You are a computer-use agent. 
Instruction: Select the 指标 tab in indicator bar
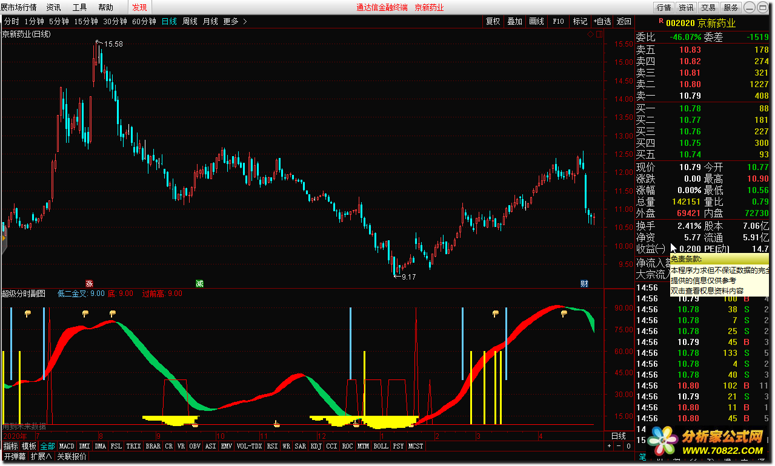(x=11, y=446)
